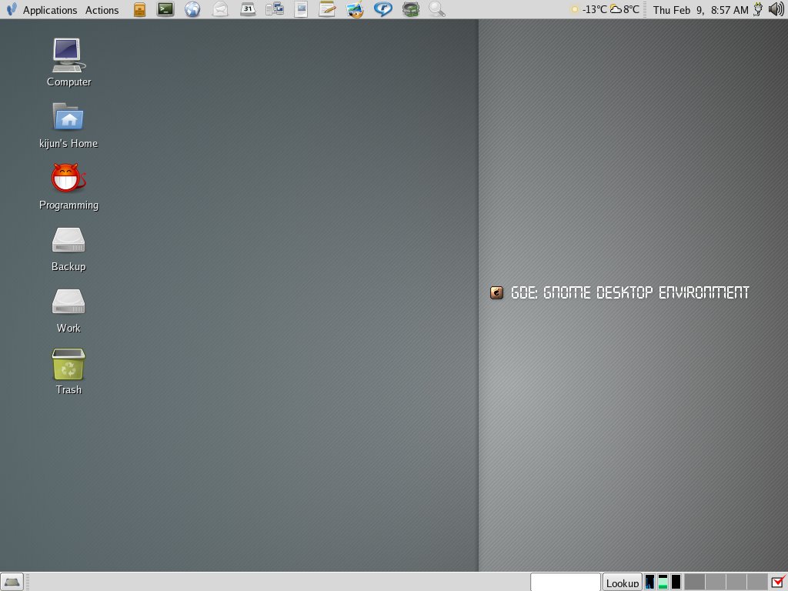Launch the blue RealPlayer icon
The width and height of the screenshot is (788, 591).
click(x=383, y=9)
